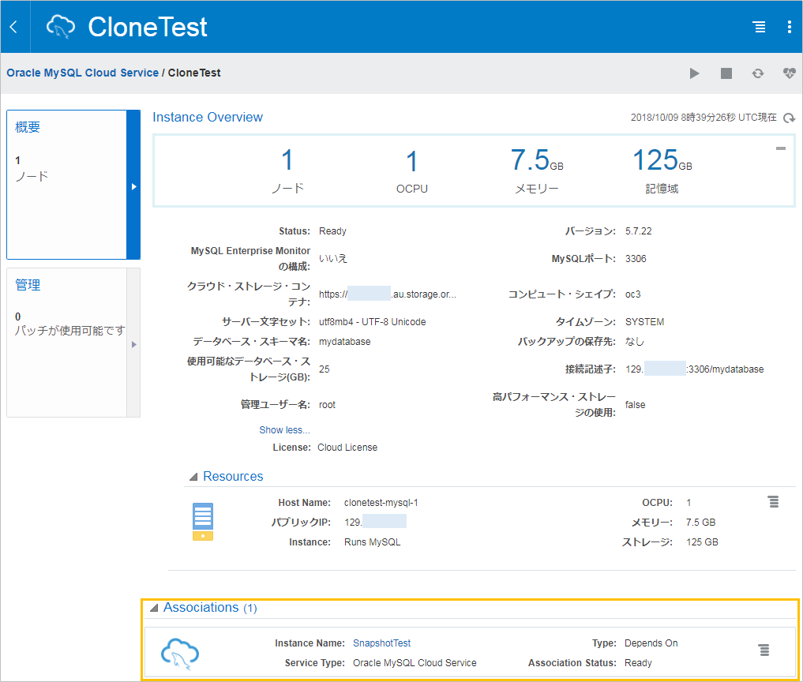Refresh the Instance Overview timestamp

(789, 118)
